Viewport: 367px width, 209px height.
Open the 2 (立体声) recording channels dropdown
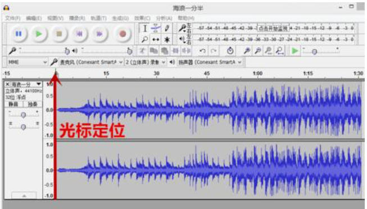[145, 62]
